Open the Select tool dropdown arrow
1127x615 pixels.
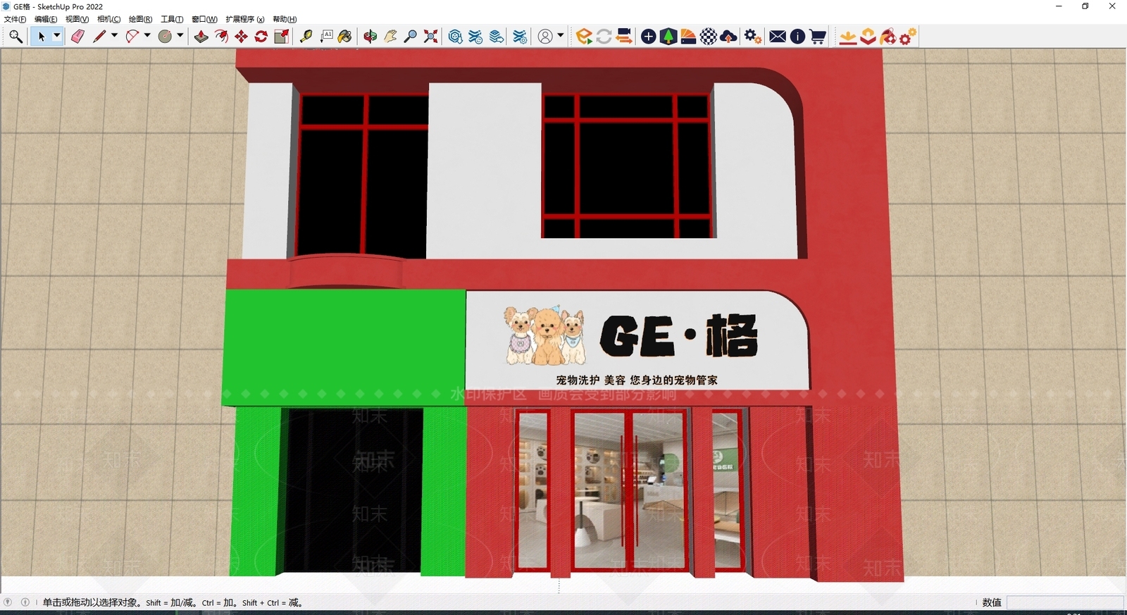coord(57,36)
